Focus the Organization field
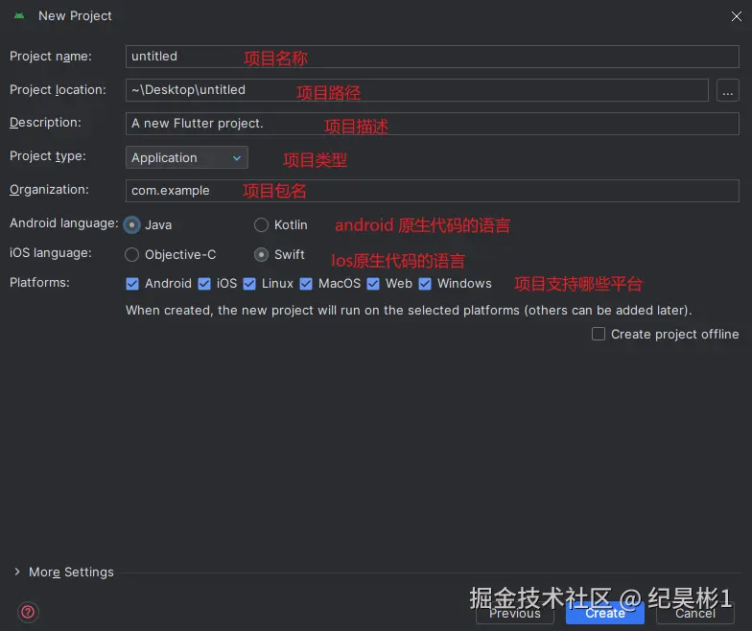752x631 pixels. pyautogui.click(x=432, y=191)
